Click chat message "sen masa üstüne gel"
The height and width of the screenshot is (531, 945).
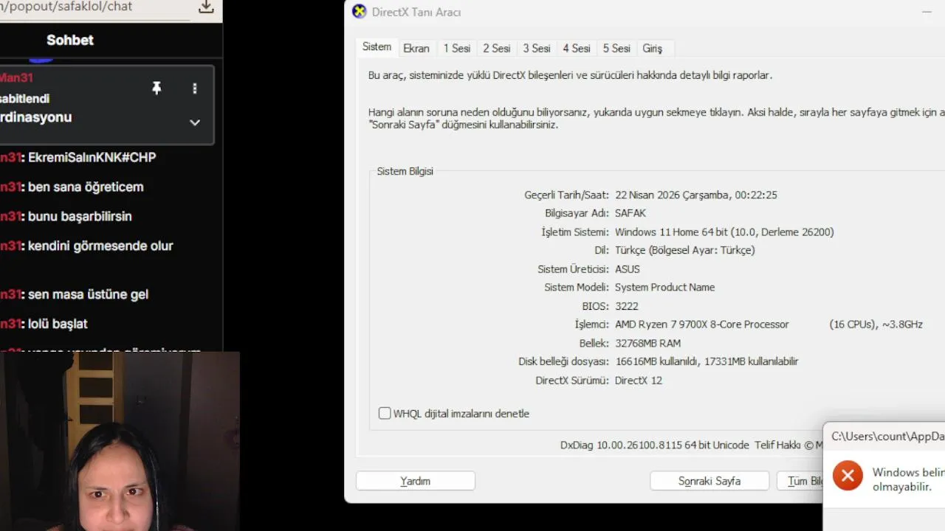click(x=88, y=294)
